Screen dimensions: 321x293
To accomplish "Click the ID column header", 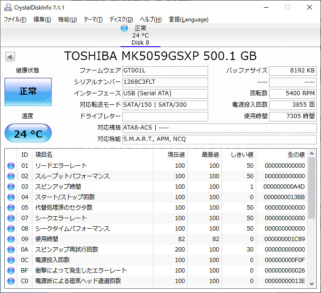I will (x=25, y=154).
